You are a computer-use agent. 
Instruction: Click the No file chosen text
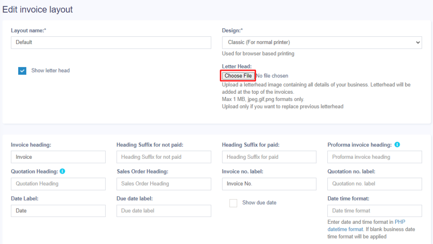[272, 76]
